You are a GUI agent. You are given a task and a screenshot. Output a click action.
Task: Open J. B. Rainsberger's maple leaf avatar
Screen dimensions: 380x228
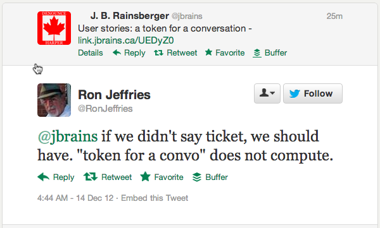tap(54, 28)
